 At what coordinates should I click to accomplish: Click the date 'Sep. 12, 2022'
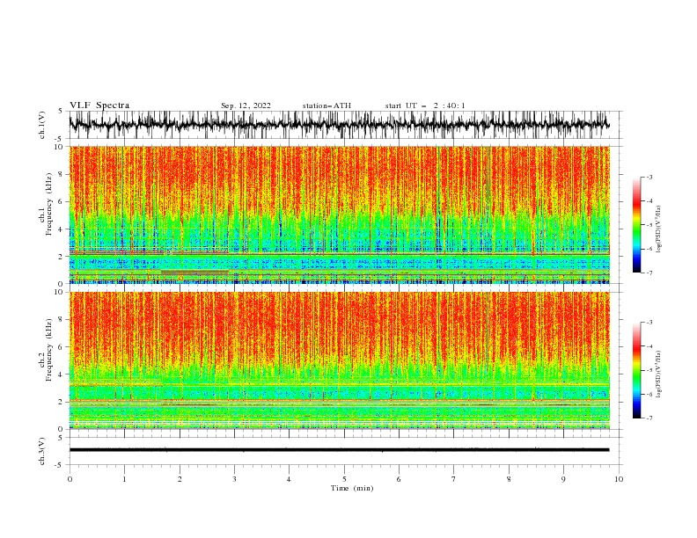(246, 105)
